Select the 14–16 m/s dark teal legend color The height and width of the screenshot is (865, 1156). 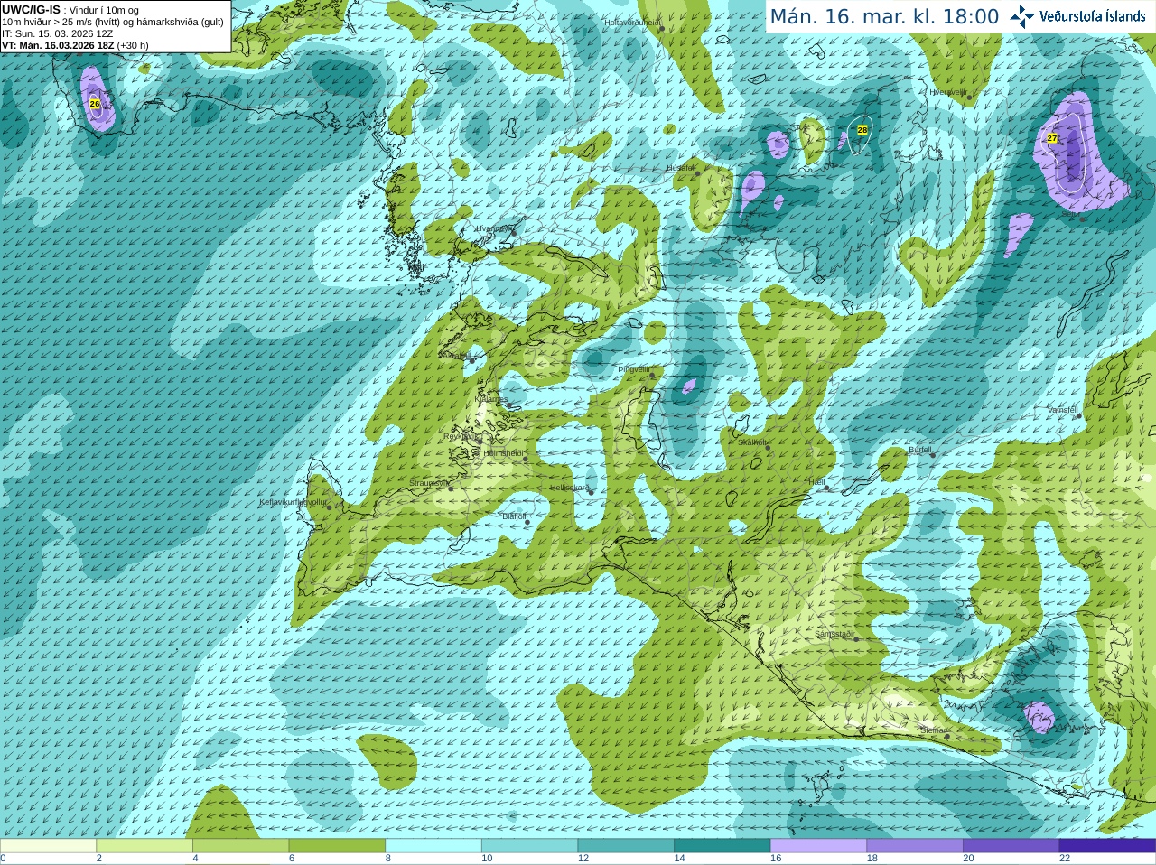pyautogui.click(x=722, y=846)
